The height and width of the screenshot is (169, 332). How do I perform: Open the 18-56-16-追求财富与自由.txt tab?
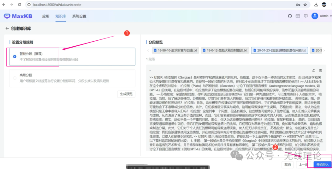pos(175,50)
